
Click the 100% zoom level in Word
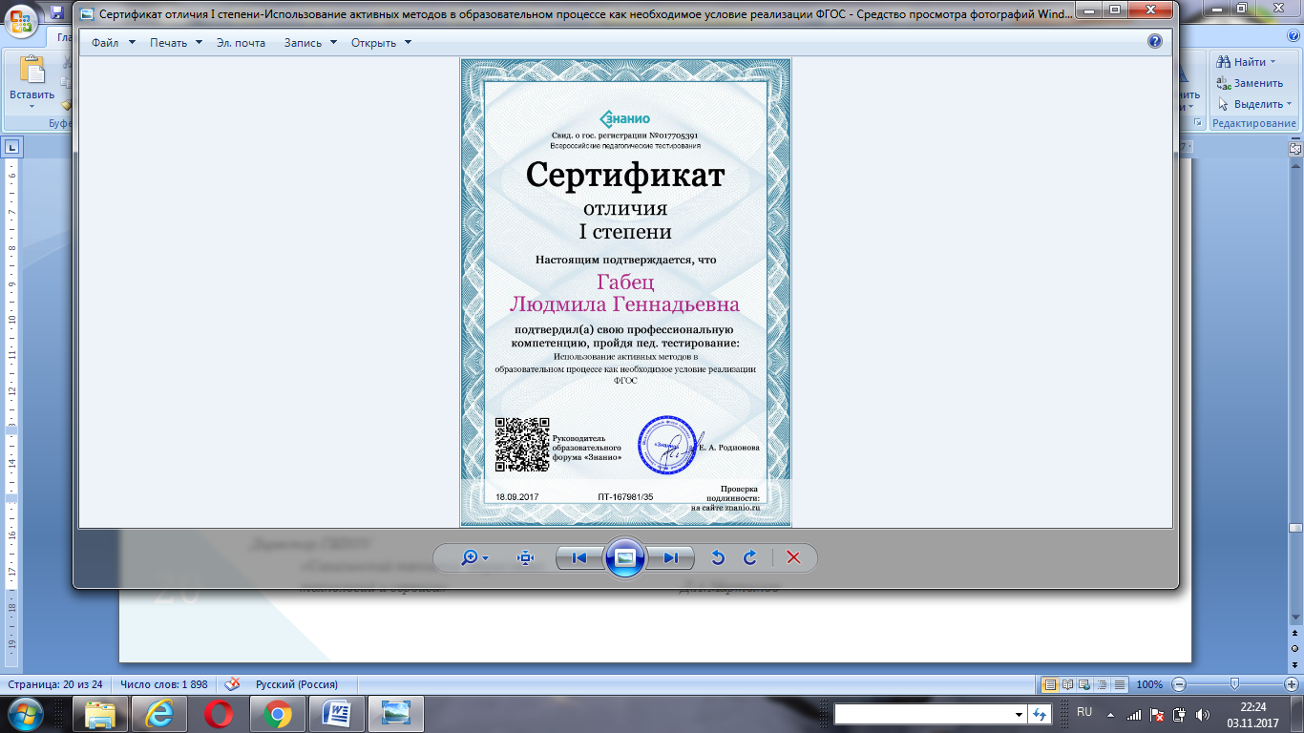coord(1149,684)
